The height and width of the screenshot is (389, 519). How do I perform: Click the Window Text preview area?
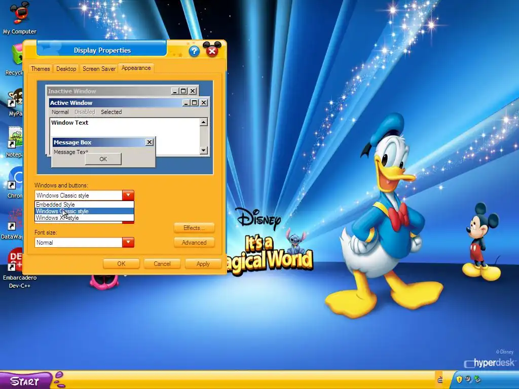point(70,123)
